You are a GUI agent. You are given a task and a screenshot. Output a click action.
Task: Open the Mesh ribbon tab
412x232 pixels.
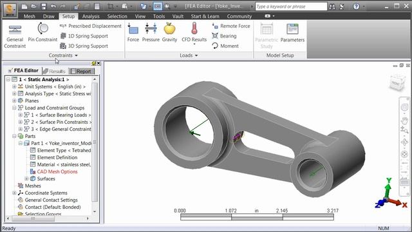point(29,16)
